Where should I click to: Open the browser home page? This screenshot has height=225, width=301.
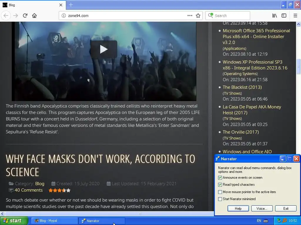(34, 16)
